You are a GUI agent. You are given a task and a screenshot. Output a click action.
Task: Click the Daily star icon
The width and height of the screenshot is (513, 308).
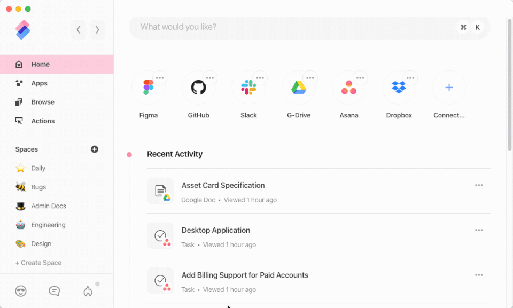coord(20,168)
